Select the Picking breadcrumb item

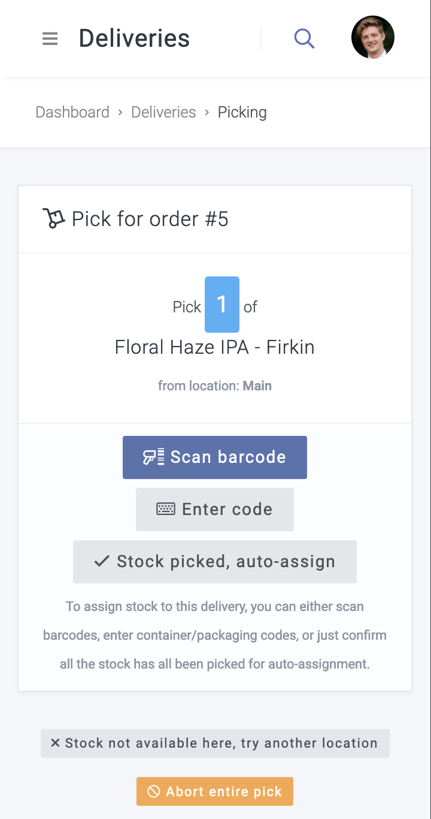[242, 112]
